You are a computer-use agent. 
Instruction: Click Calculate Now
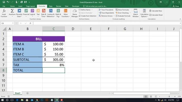[156, 11]
